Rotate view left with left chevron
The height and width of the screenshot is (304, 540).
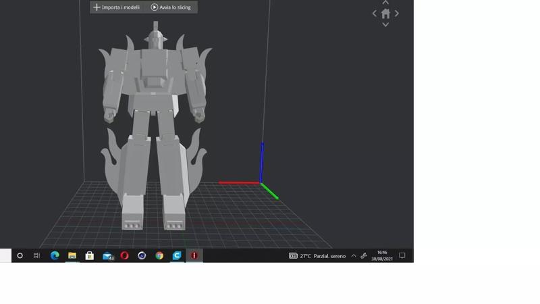[375, 14]
